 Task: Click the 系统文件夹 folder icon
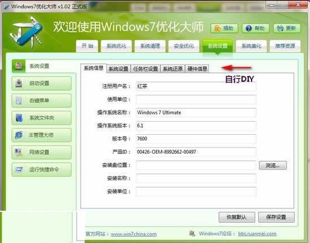[x=19, y=118]
